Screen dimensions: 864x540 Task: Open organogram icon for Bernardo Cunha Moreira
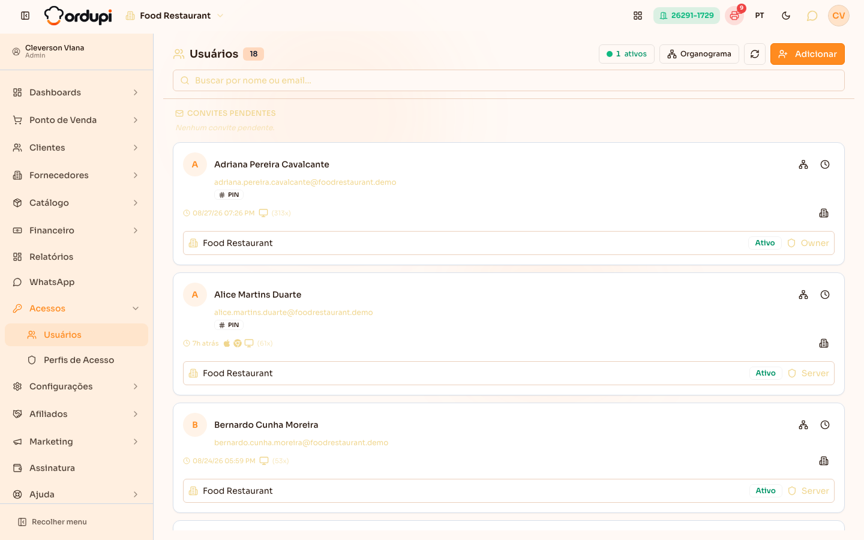point(803,425)
